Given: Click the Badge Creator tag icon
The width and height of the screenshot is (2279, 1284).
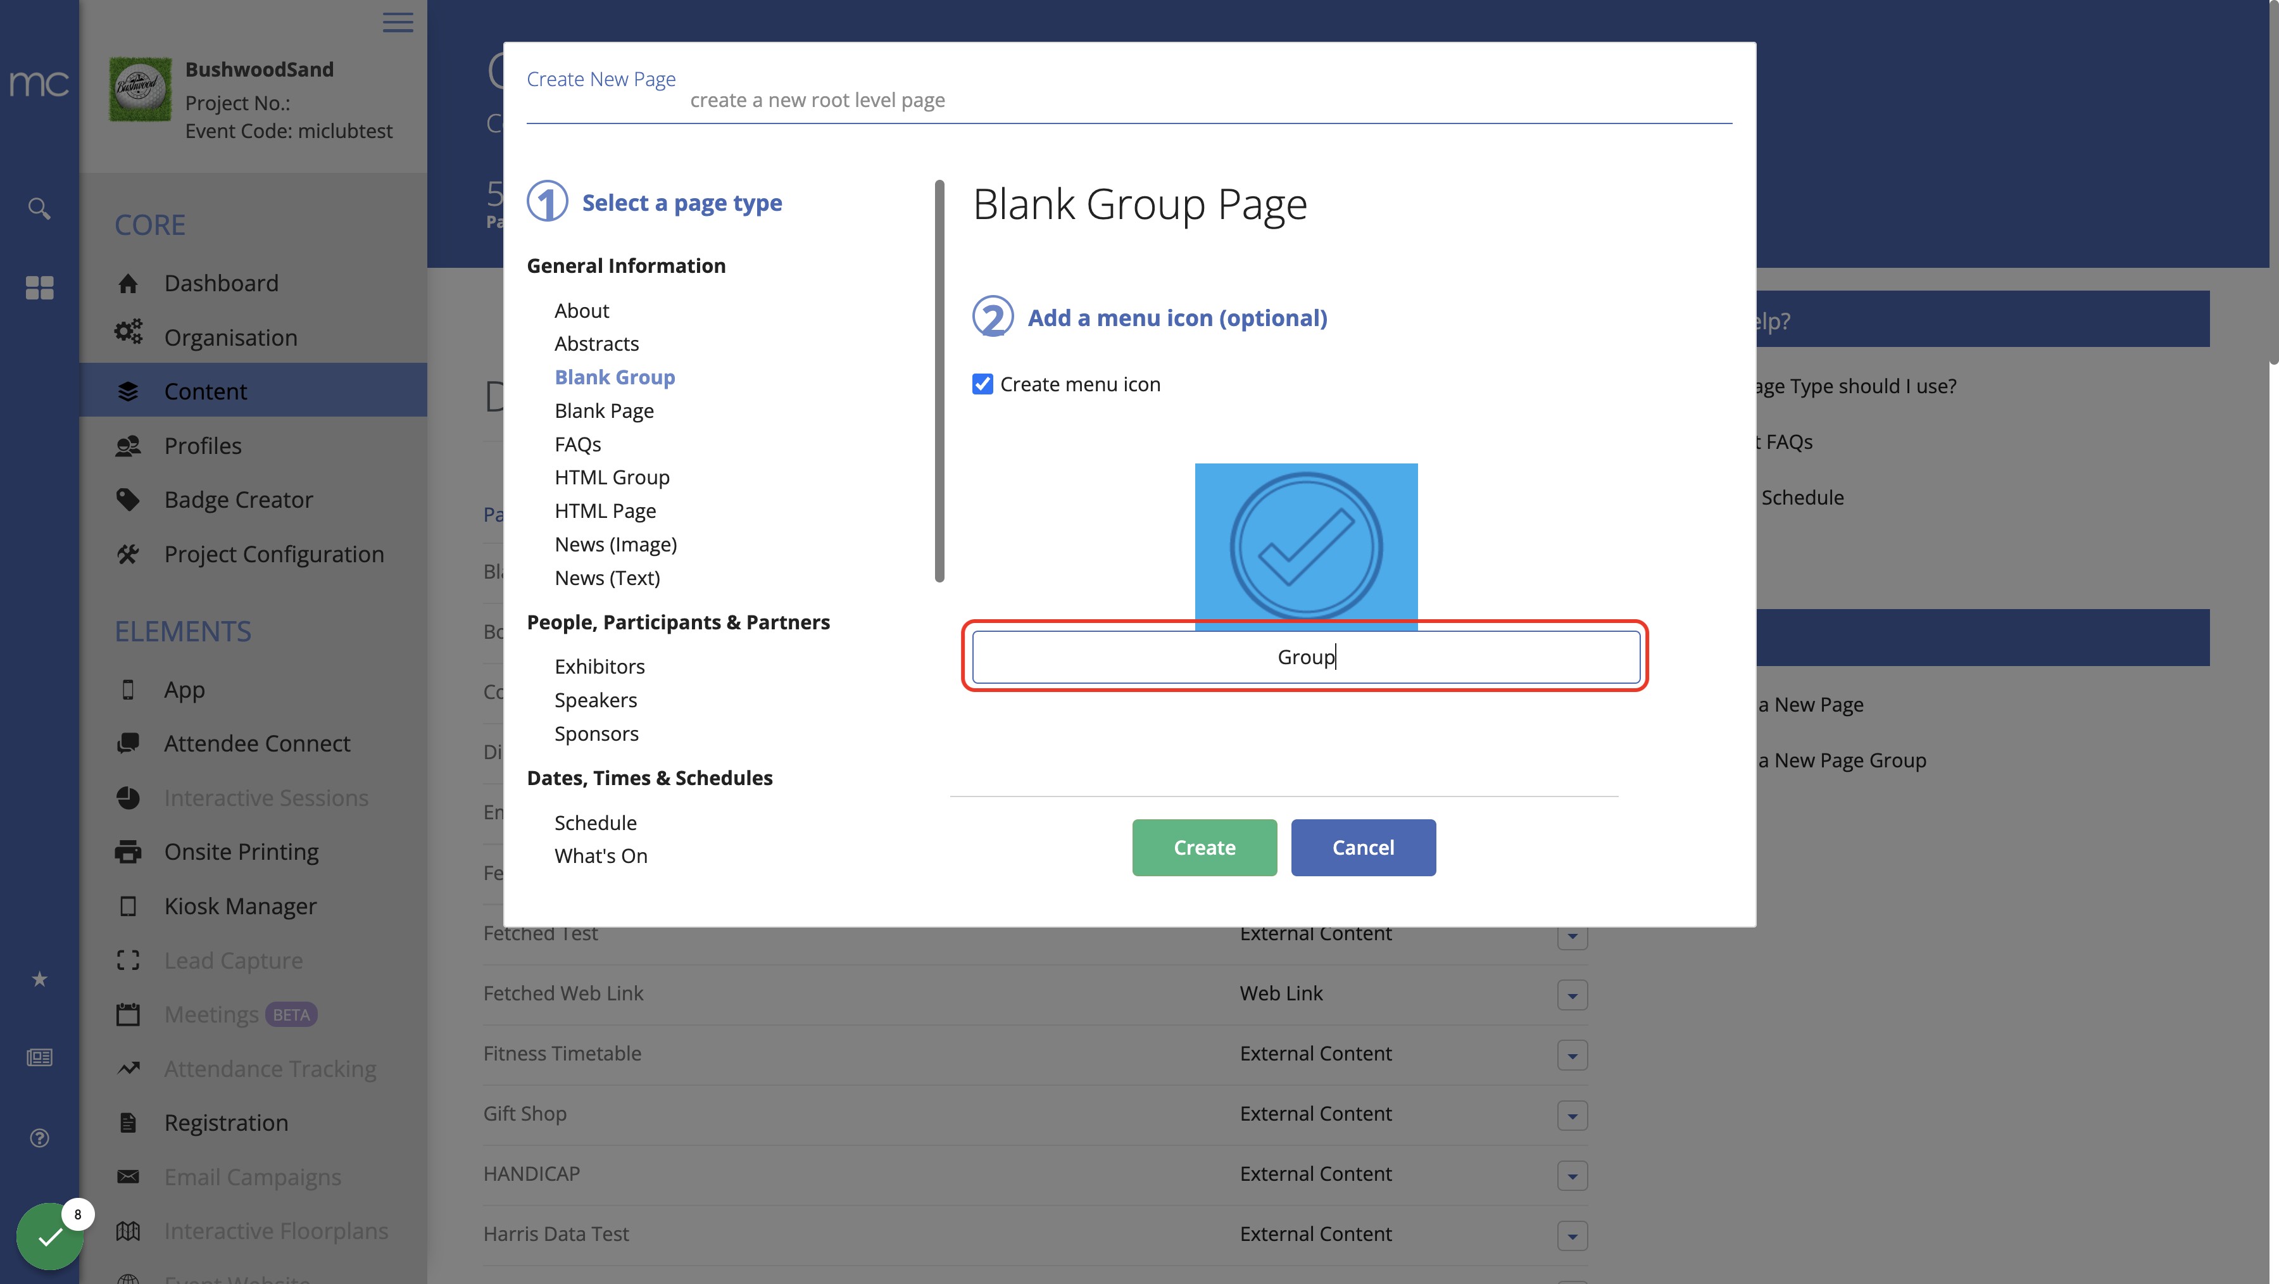Looking at the screenshot, I should [129, 499].
